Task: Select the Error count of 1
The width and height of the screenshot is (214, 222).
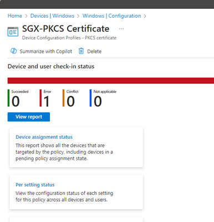Action: pos(47,101)
